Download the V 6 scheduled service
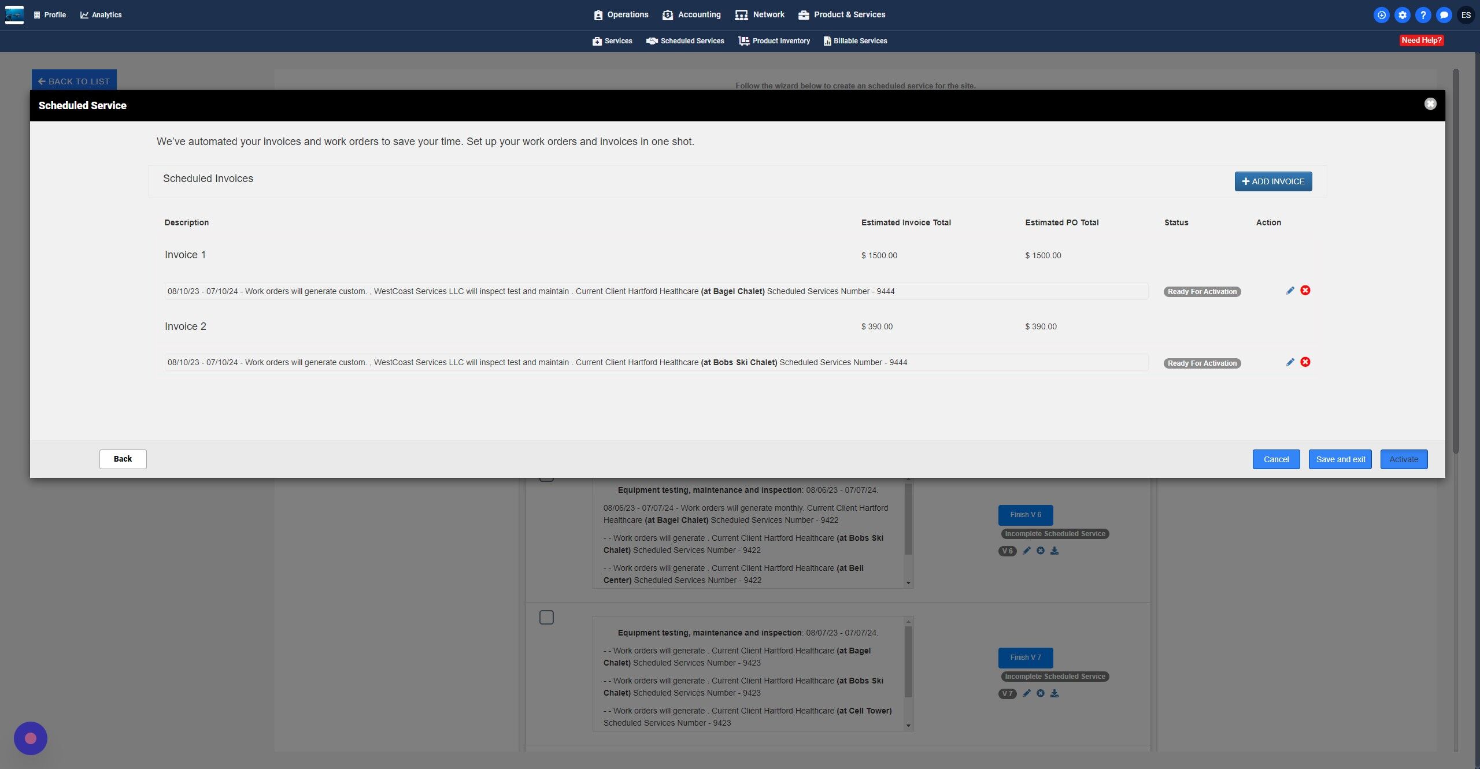 [x=1054, y=551]
